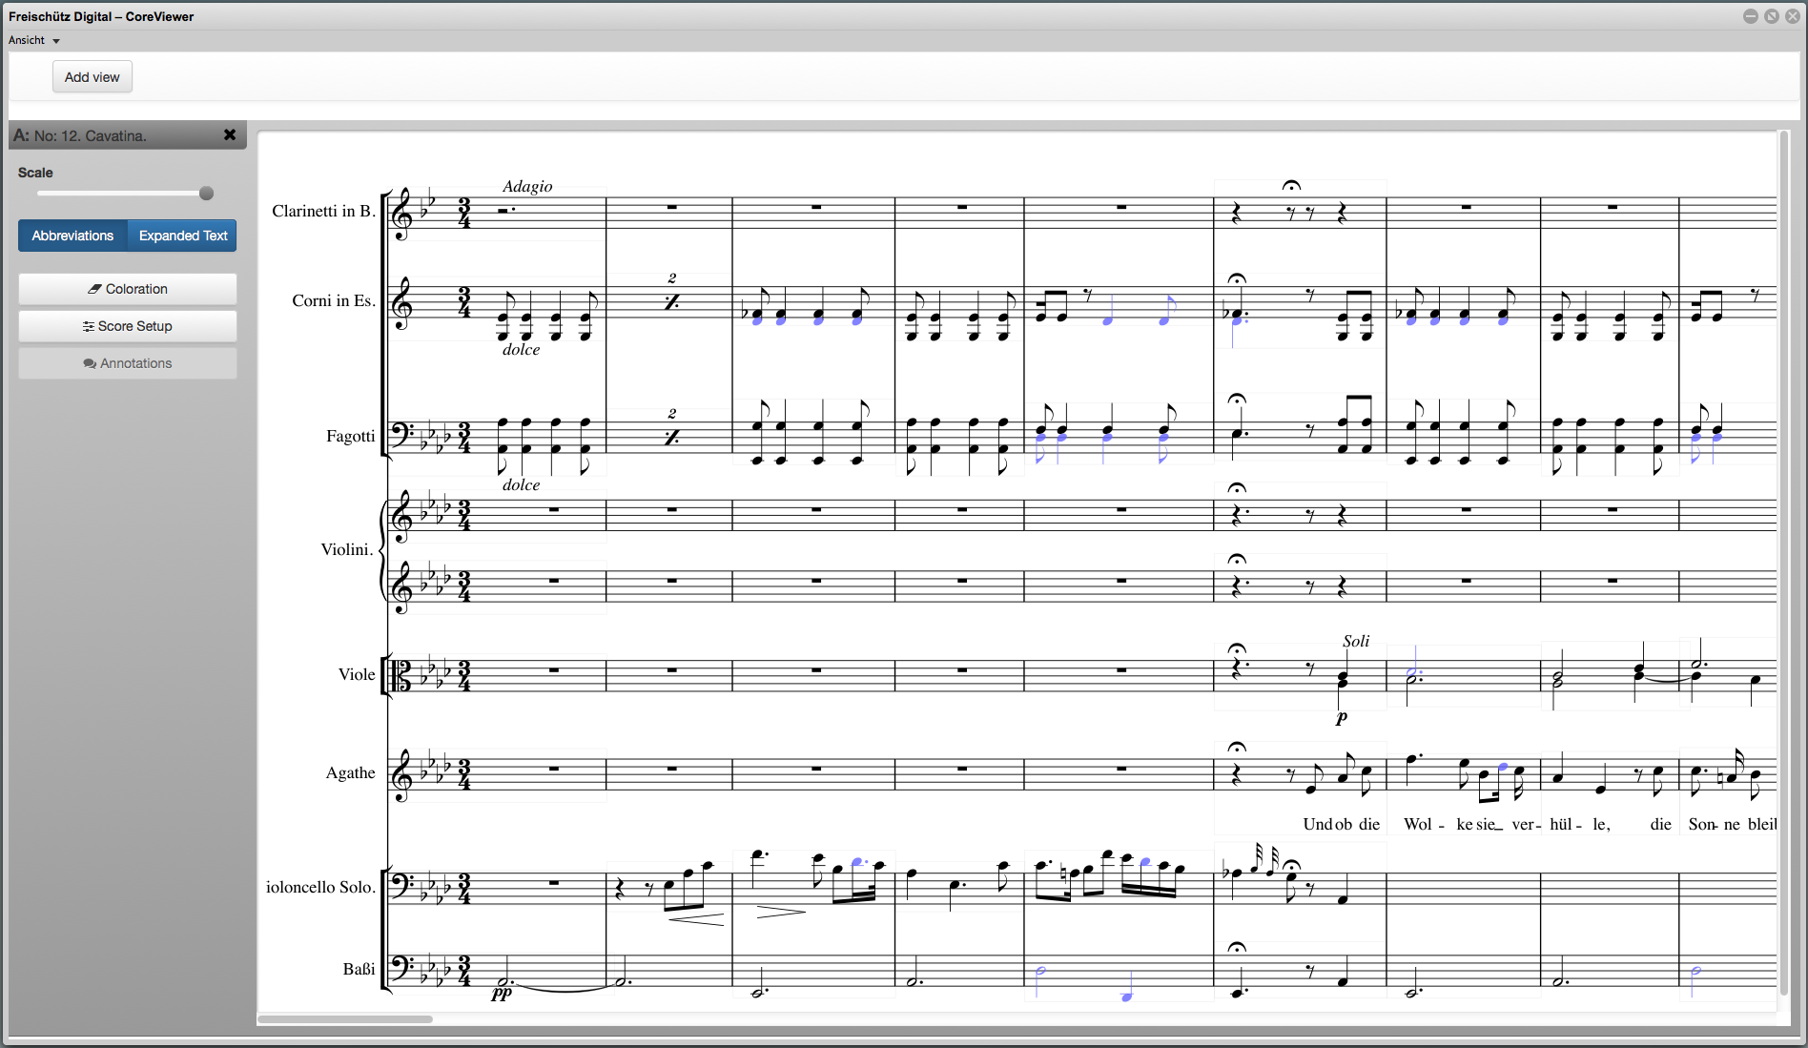Select the Clarinetti in B. staff label
This screenshot has width=1808, height=1048.
coord(323,211)
